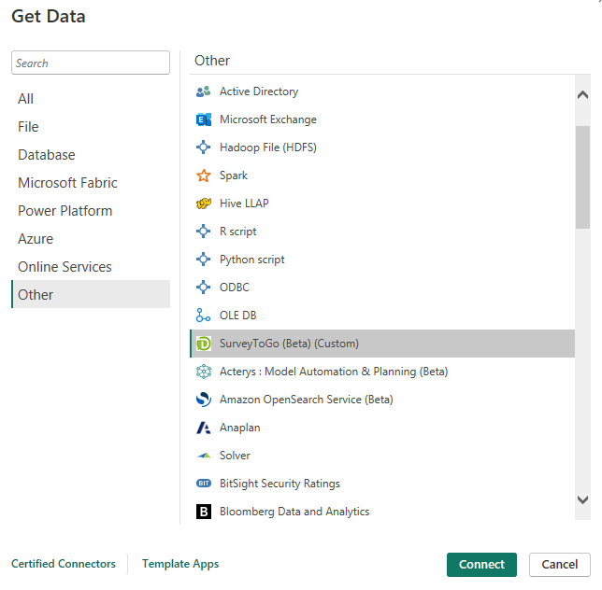
Task: Click the Active Directory connector icon
Action: pos(204,91)
